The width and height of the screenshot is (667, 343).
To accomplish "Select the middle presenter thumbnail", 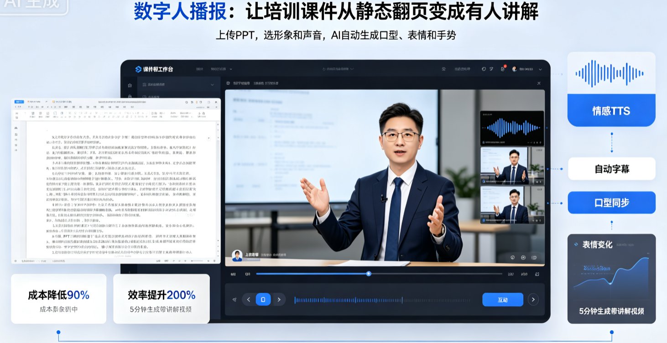I will point(512,166).
